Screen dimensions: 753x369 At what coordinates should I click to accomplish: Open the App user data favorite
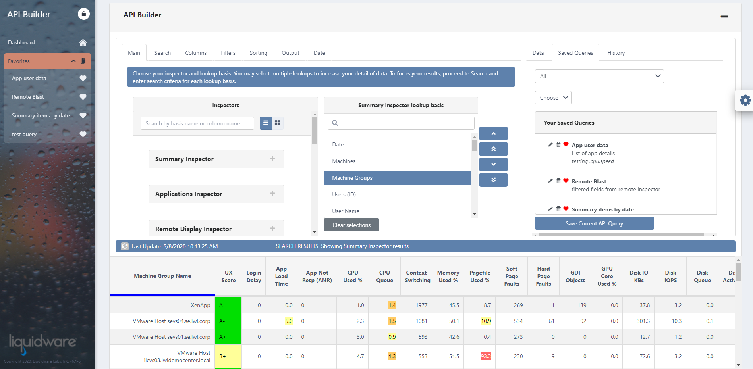tap(29, 78)
